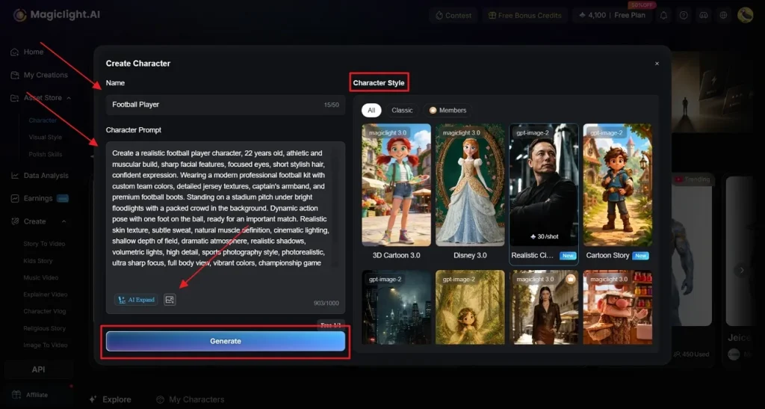The width and height of the screenshot is (765, 409).
Task: Click the Data Analysis label
Action: 46,176
